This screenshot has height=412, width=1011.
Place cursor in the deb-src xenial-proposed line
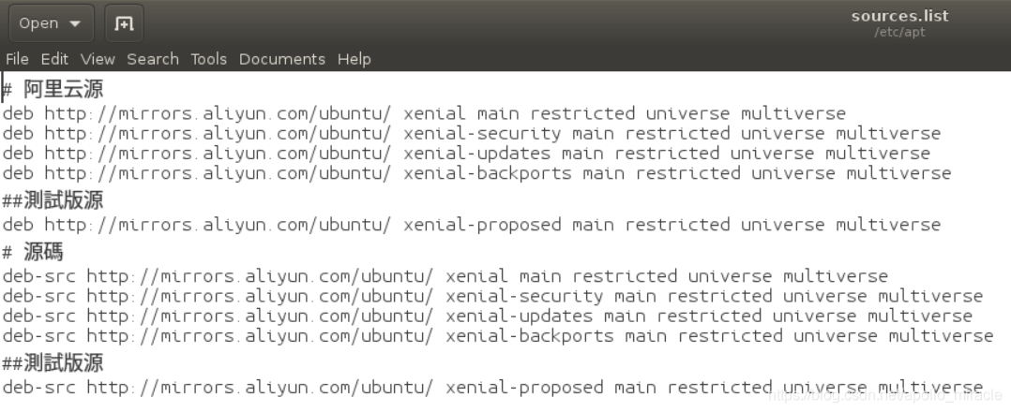pyautogui.click(x=497, y=387)
